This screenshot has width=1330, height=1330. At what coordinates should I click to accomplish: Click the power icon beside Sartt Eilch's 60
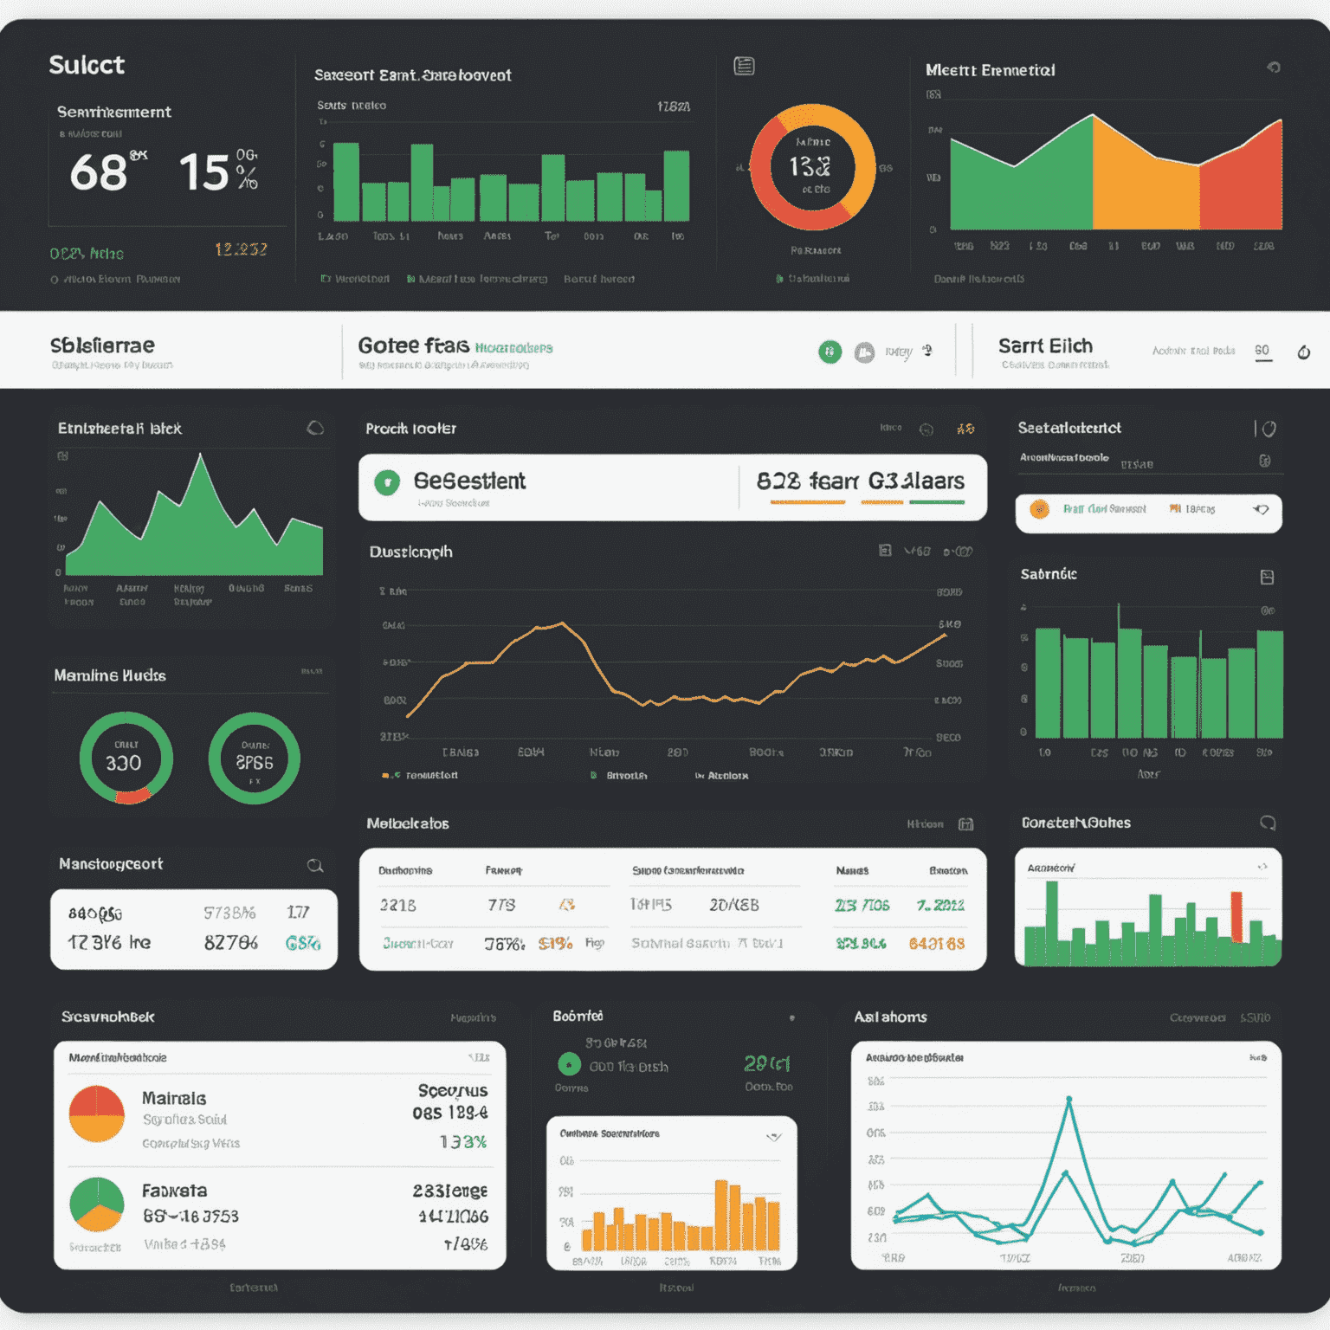point(1303,352)
